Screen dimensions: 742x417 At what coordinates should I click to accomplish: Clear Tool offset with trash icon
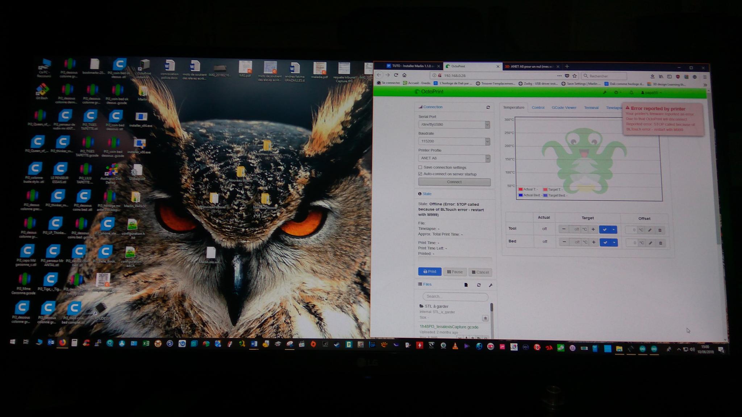pyautogui.click(x=659, y=230)
